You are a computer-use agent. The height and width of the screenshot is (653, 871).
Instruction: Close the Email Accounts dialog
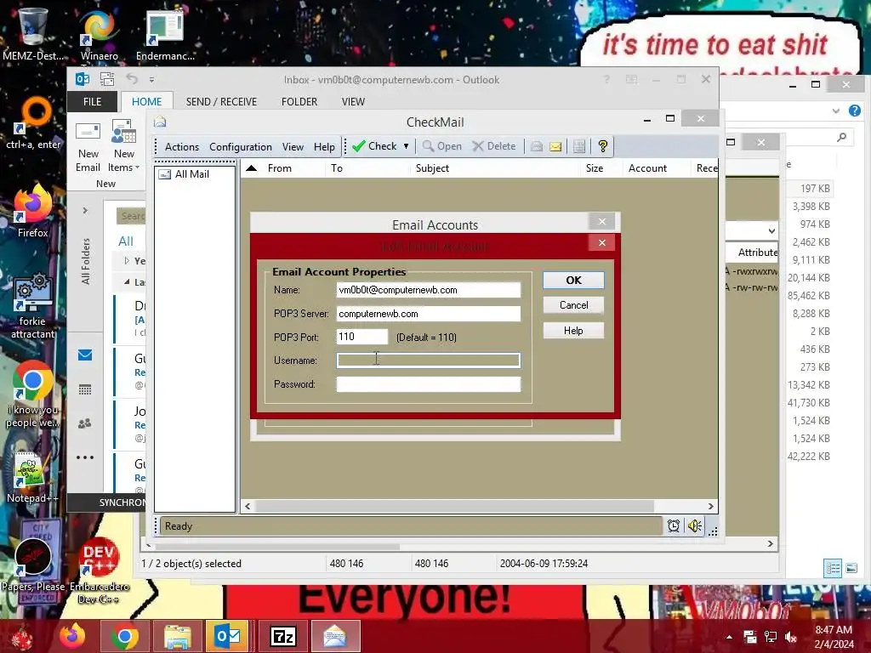tap(601, 222)
